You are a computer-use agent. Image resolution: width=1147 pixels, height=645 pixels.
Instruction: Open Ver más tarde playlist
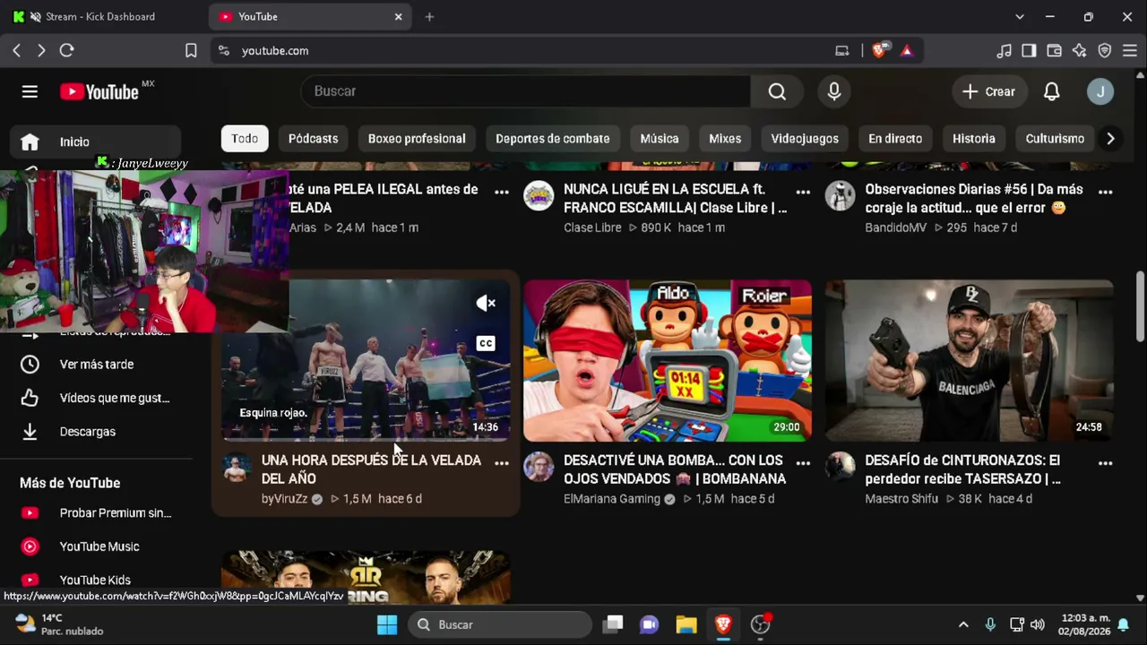[95, 365]
